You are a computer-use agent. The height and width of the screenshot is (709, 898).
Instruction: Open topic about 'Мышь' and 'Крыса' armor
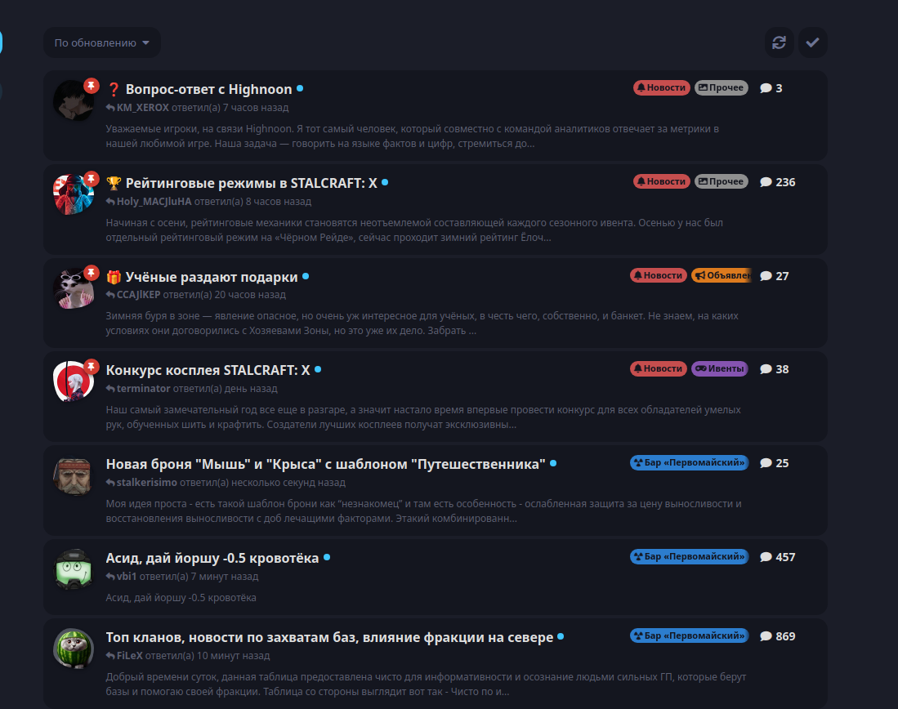(325, 465)
